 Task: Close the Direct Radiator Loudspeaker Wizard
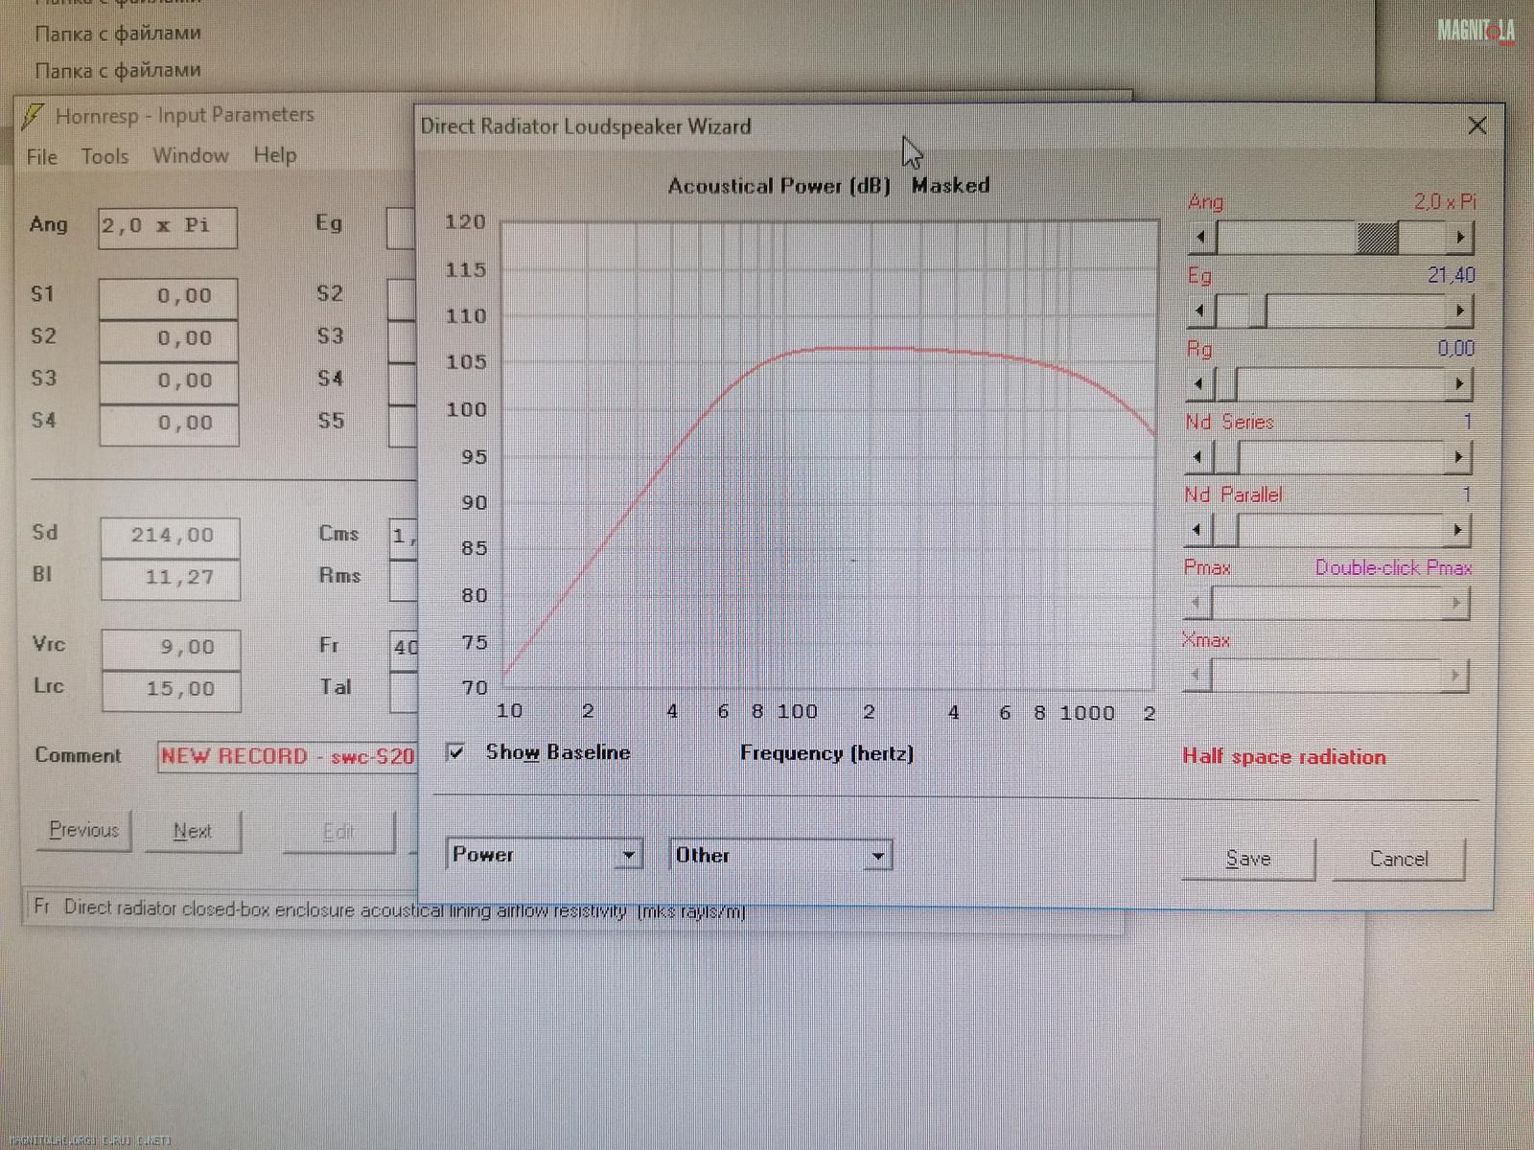point(1476,126)
